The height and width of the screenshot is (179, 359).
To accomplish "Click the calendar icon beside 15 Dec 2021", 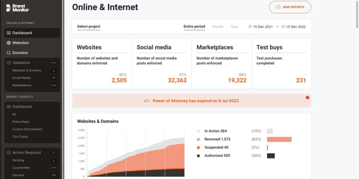I will [250, 27].
